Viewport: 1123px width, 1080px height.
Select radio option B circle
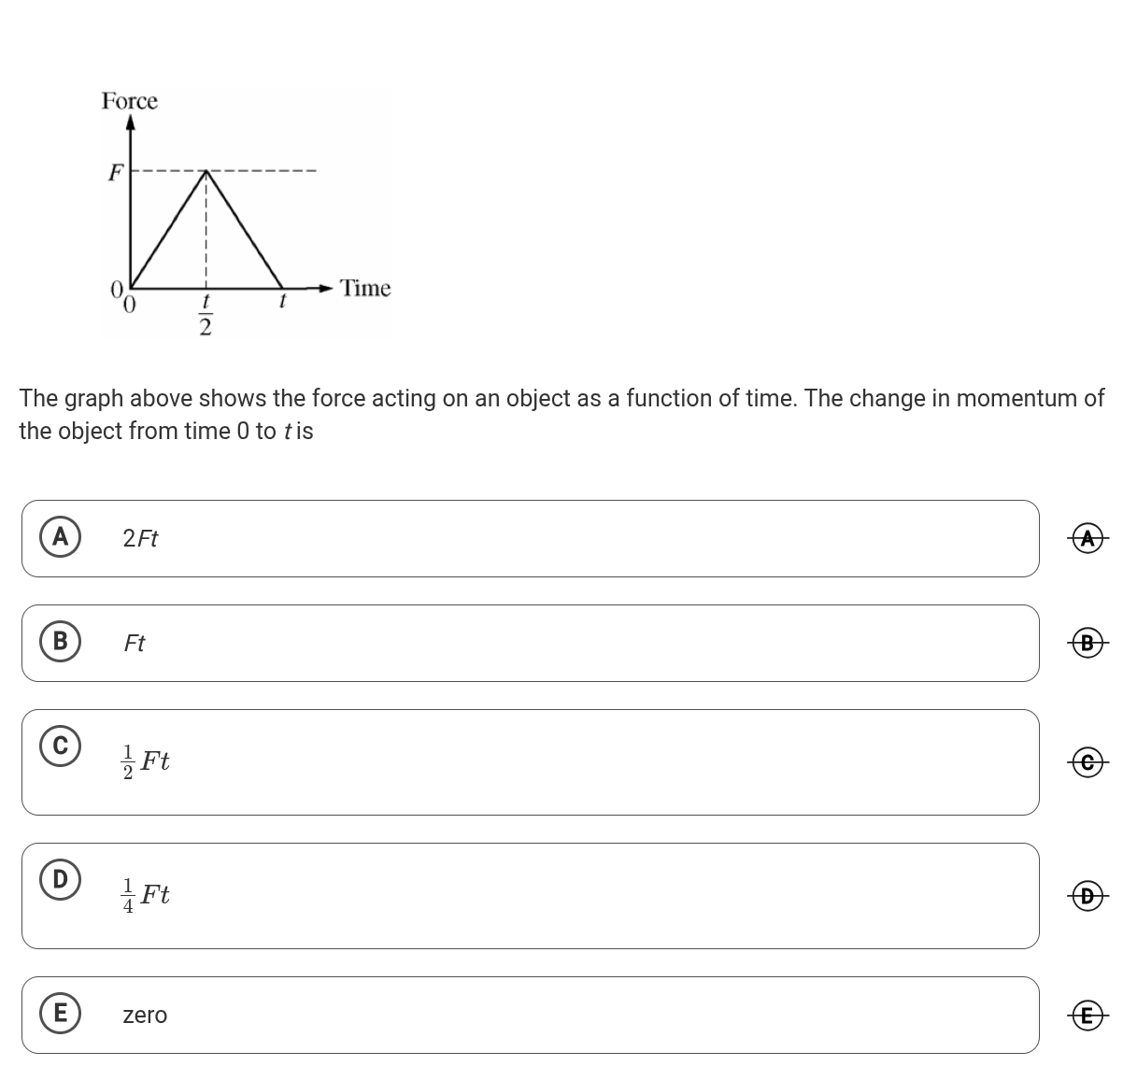click(61, 642)
